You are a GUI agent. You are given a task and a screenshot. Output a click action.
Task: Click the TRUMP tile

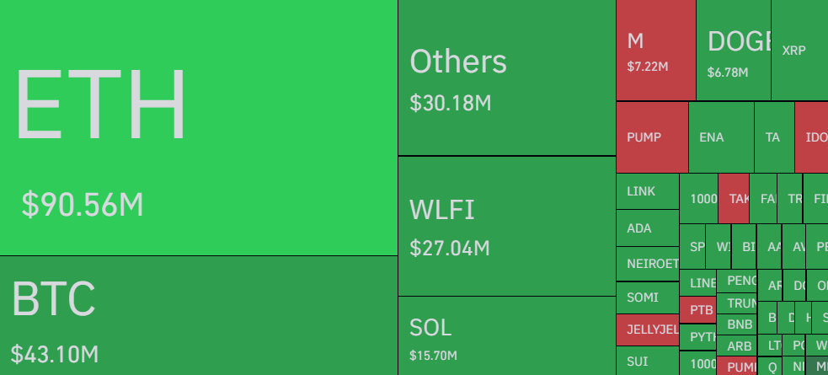tap(740, 303)
